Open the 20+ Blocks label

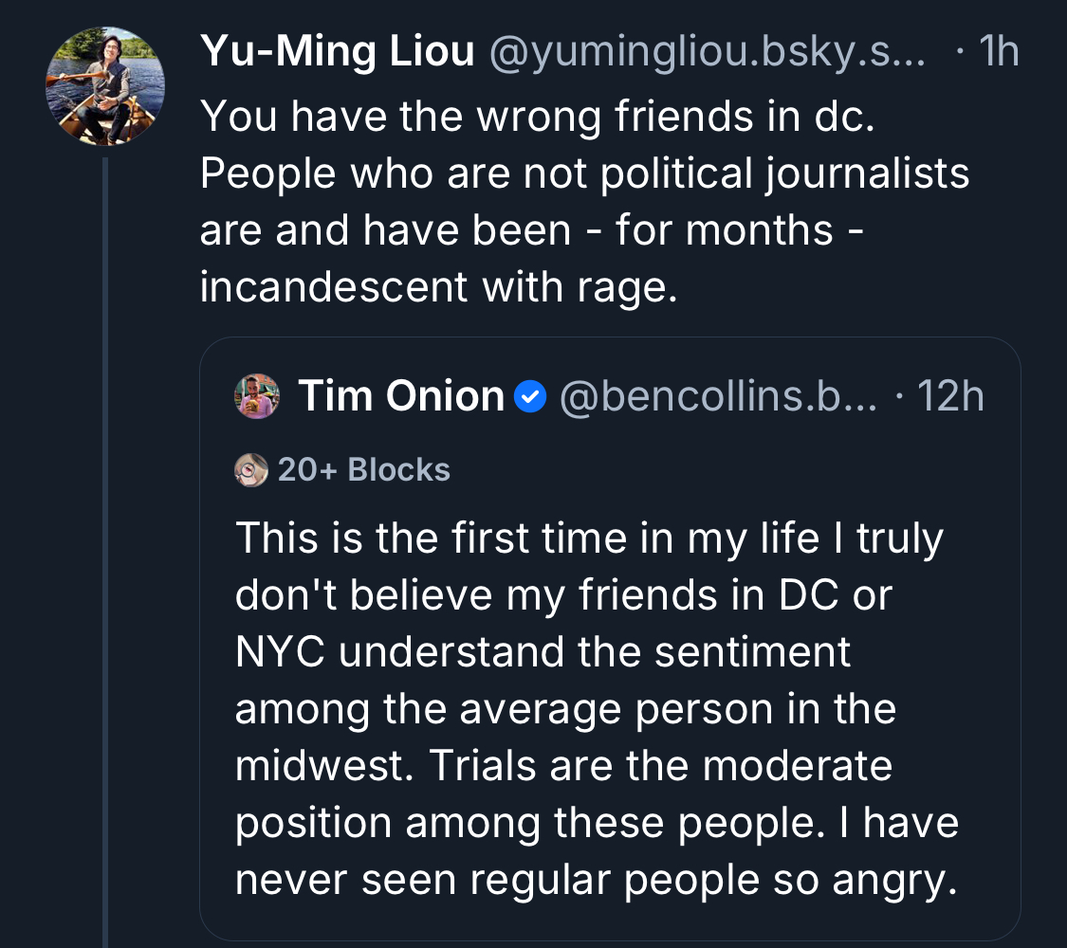tap(363, 469)
